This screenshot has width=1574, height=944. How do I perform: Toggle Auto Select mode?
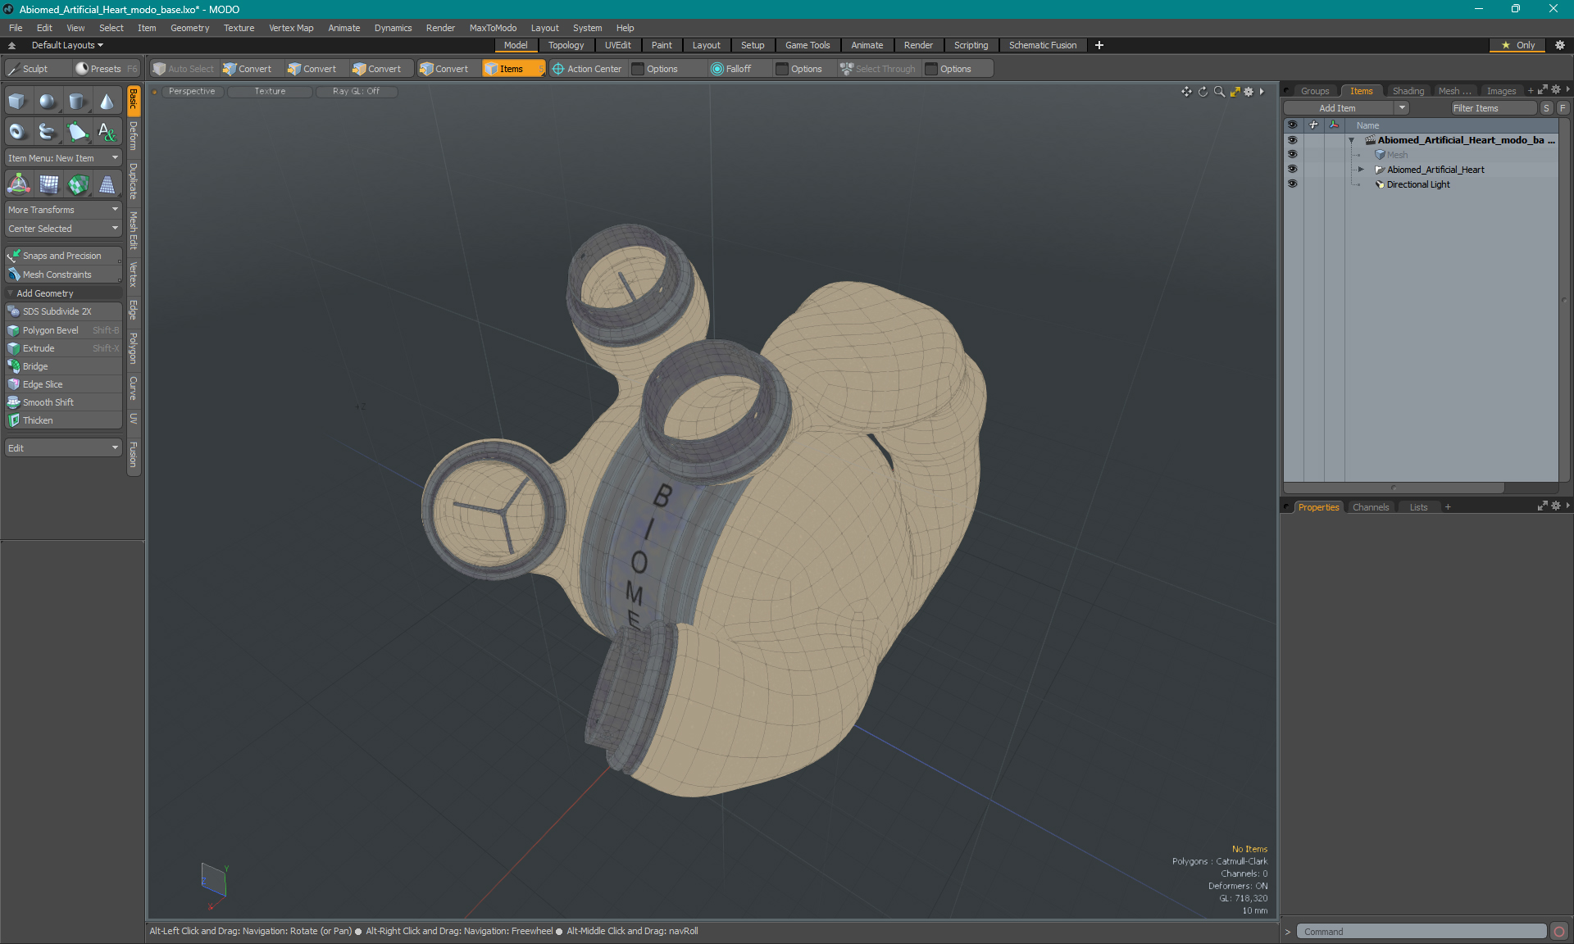coord(184,69)
